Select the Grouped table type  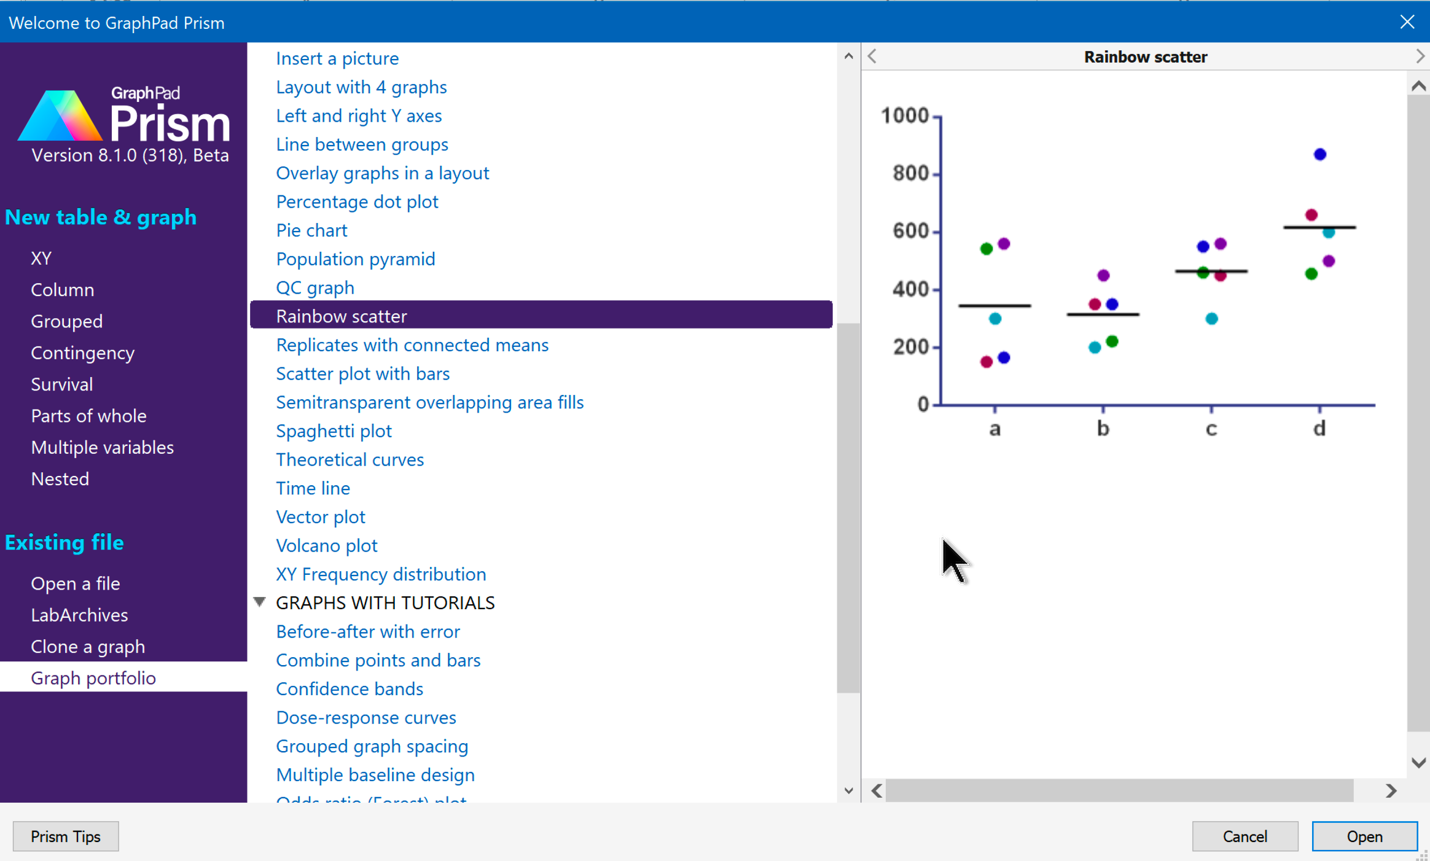pos(66,321)
